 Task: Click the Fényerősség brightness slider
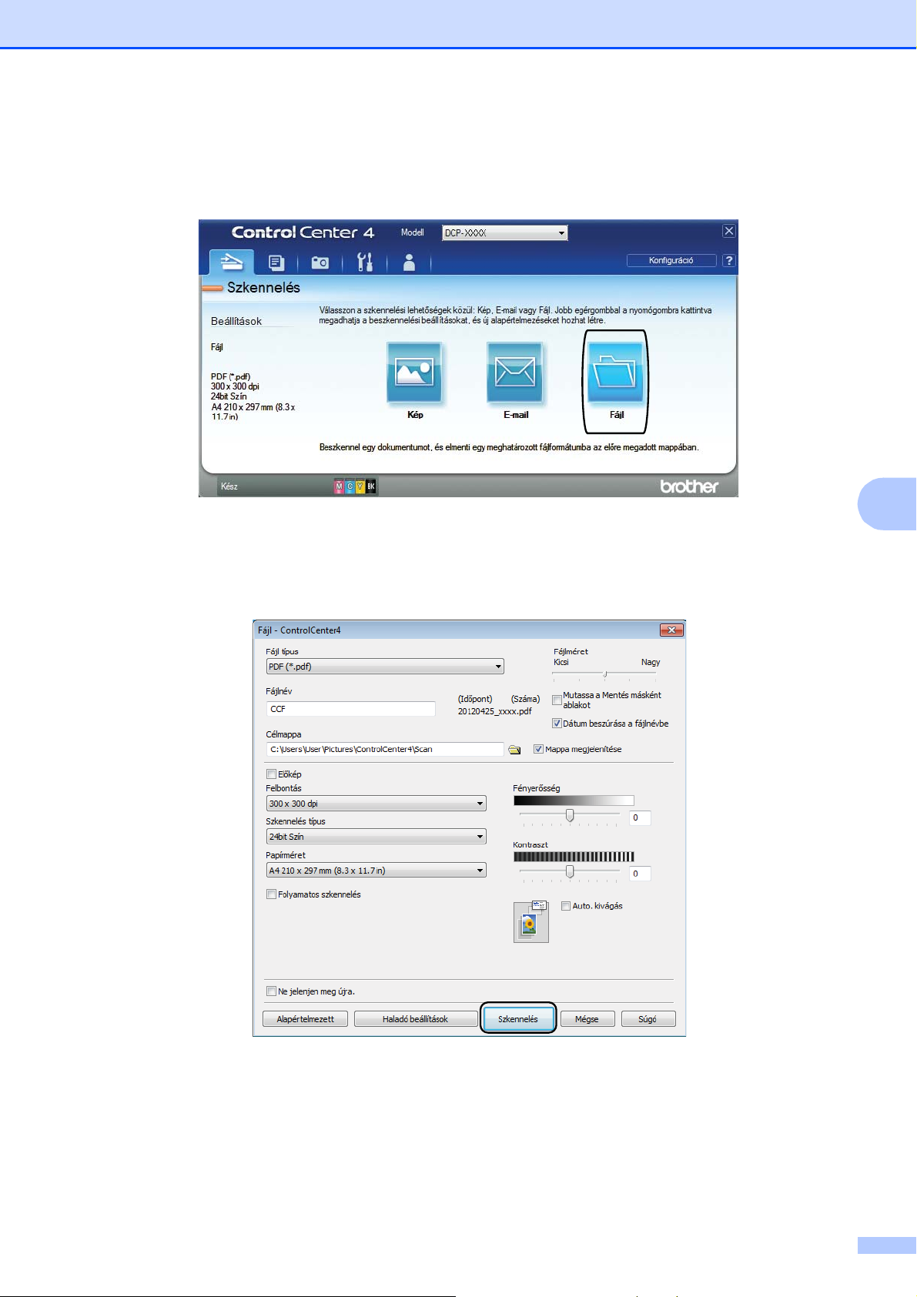point(570,816)
